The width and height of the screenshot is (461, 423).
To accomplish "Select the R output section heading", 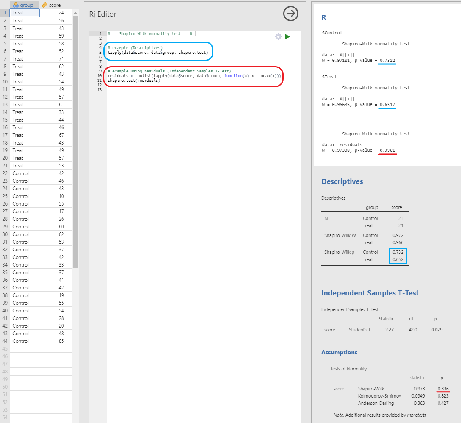I will tap(324, 18).
